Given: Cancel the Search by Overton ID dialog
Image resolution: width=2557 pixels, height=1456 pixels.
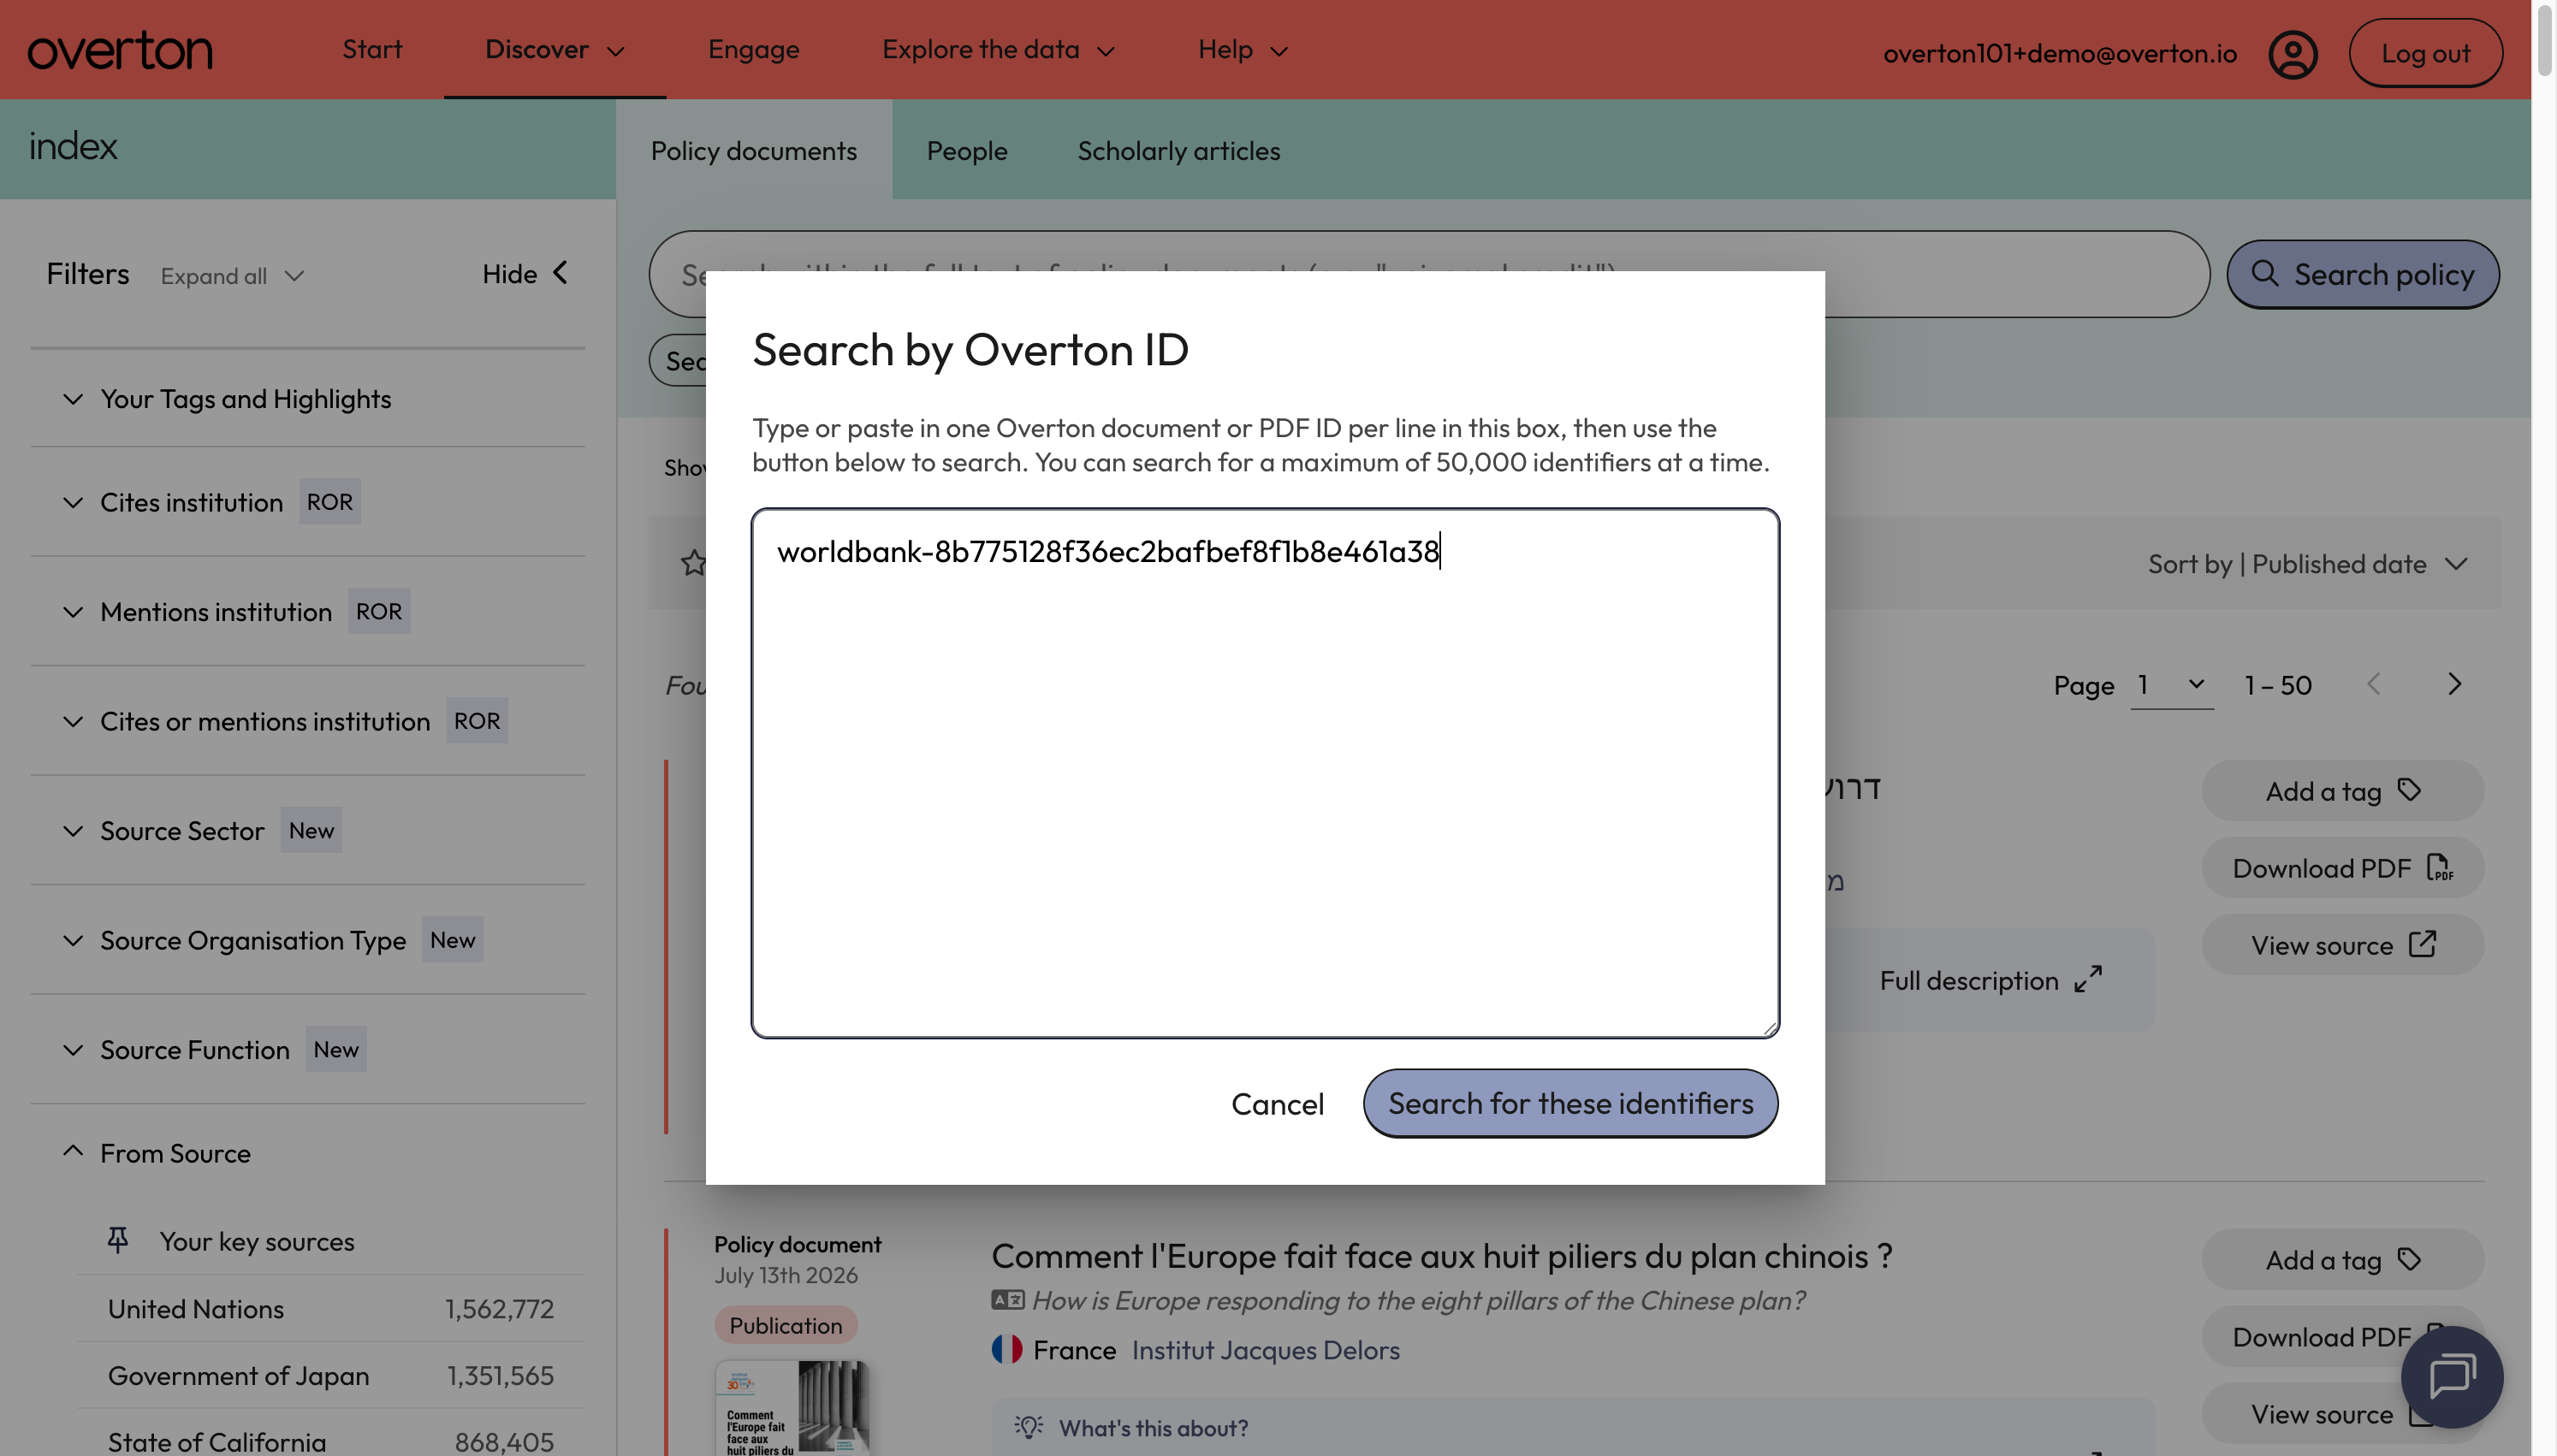Looking at the screenshot, I should pyautogui.click(x=1277, y=1103).
